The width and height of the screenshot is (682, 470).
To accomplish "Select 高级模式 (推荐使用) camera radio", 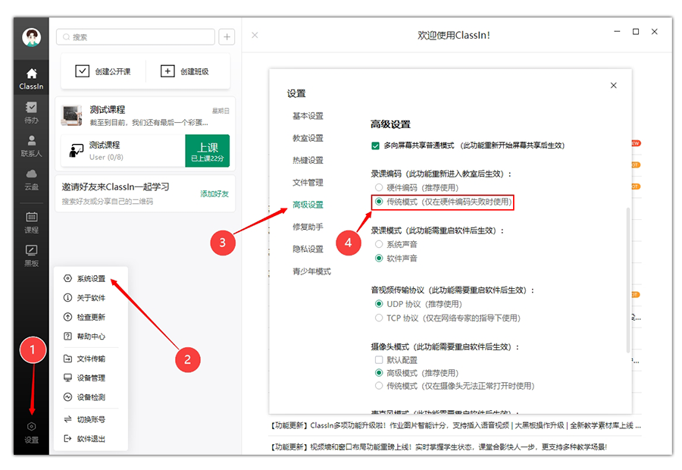I will [x=379, y=372].
